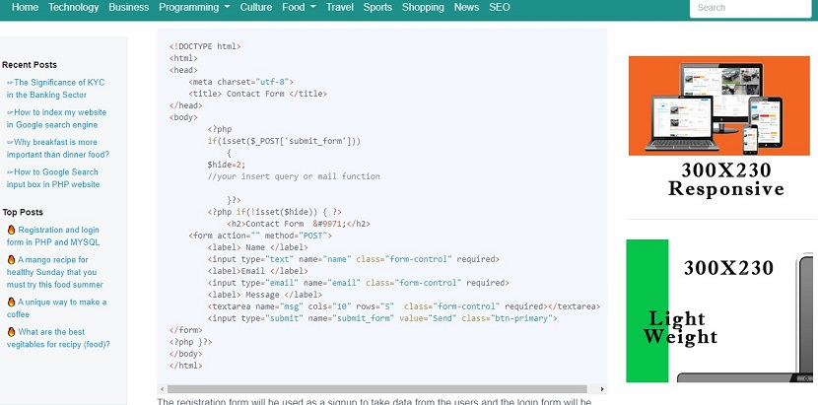818x405 pixels.
Task: Open the Culture nav item
Action: pyautogui.click(x=256, y=7)
